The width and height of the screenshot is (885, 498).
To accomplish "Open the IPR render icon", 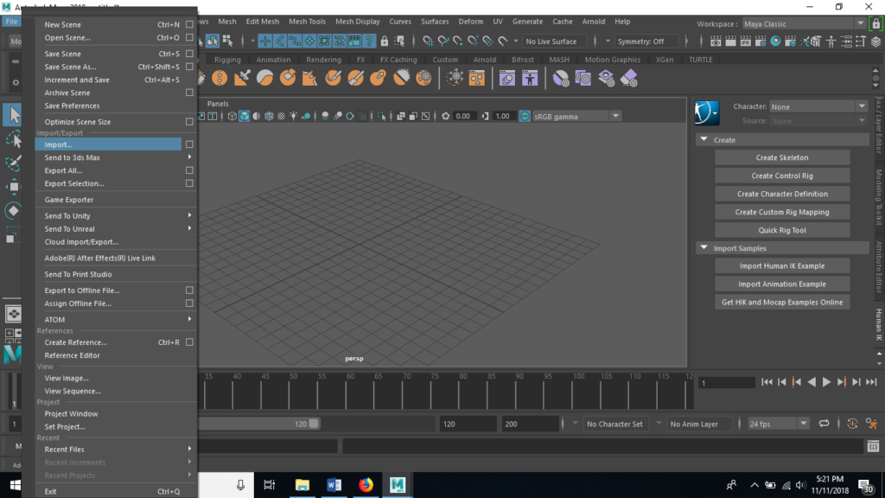I will pyautogui.click(x=746, y=41).
